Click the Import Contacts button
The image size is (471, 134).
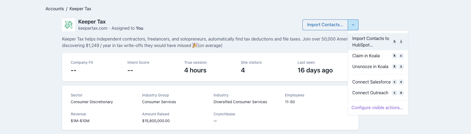[x=325, y=25]
